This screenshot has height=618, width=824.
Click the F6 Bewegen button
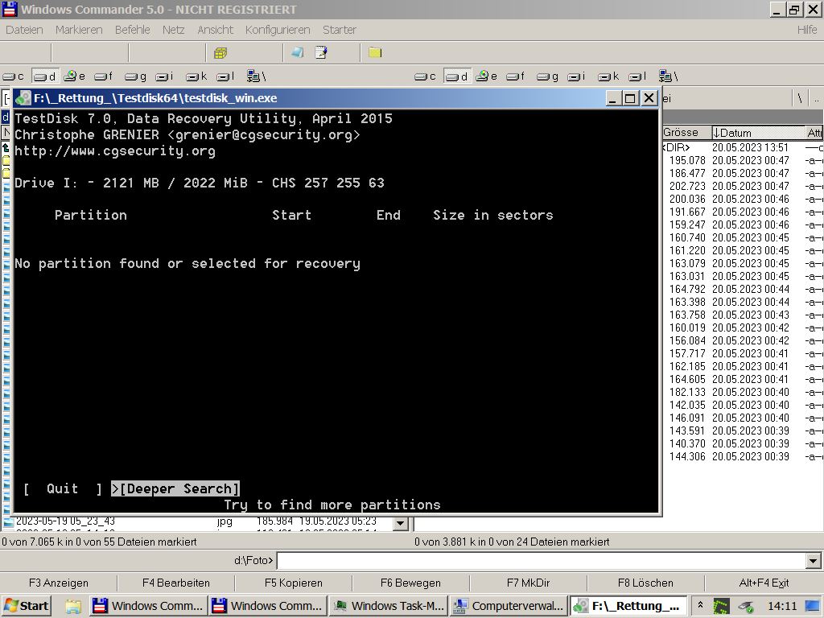coord(410,583)
